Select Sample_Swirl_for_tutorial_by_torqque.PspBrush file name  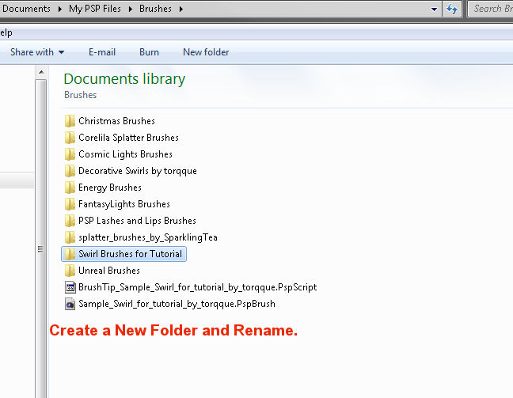coord(177,304)
